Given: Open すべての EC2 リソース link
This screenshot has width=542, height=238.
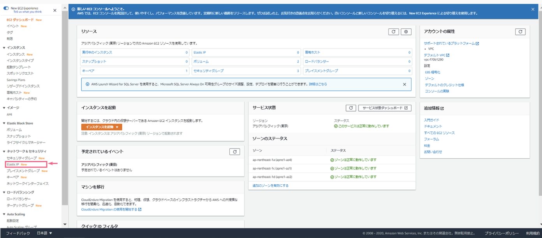Looking at the screenshot, I should [439, 133].
